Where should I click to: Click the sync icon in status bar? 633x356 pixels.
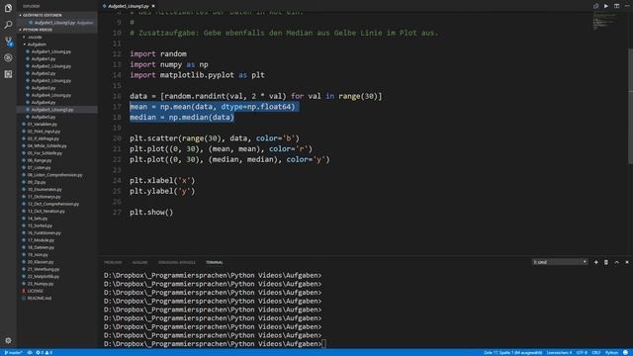pos(30,352)
